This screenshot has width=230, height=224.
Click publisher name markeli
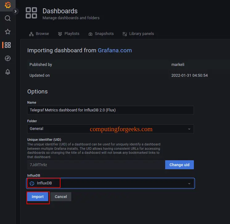click(178, 65)
